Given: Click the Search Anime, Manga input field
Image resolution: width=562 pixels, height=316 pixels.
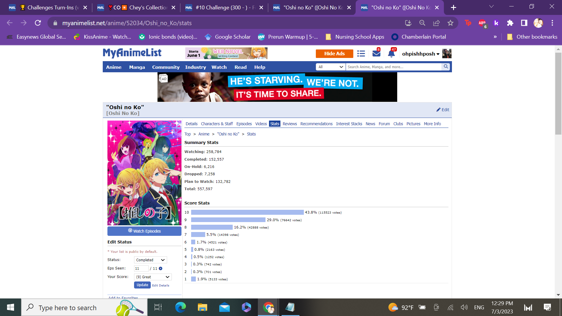Looking at the screenshot, I should pyautogui.click(x=393, y=67).
